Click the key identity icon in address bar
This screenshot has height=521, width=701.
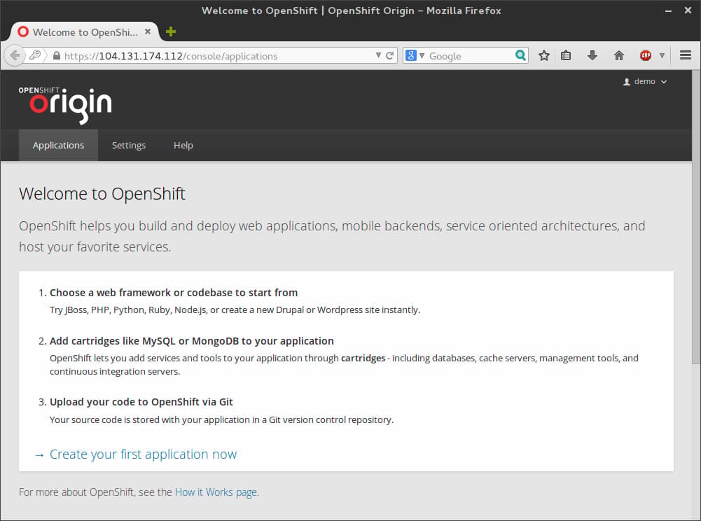(x=35, y=55)
